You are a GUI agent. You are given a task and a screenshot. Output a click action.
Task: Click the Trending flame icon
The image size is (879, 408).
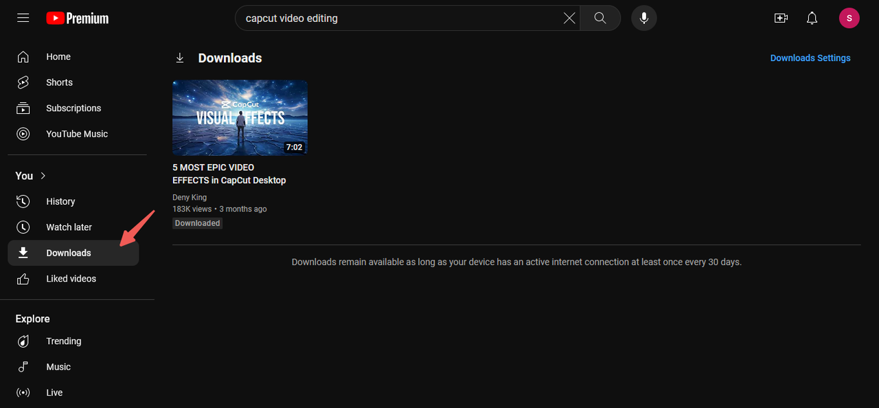point(23,341)
